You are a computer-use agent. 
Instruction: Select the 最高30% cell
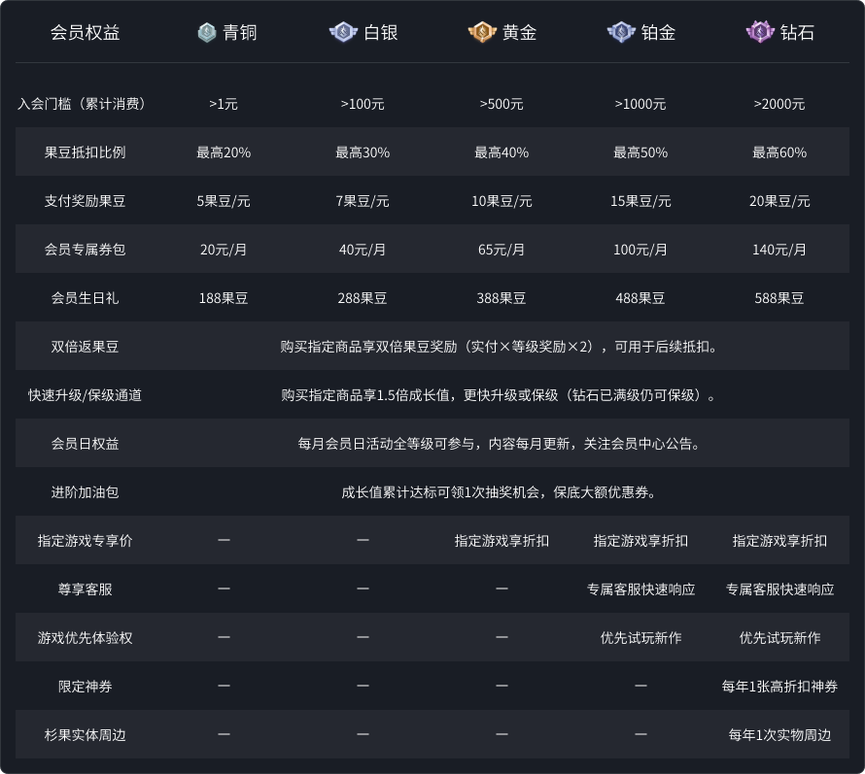click(x=363, y=152)
